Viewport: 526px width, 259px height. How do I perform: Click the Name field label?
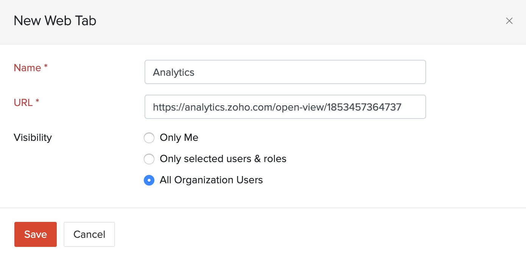26,68
